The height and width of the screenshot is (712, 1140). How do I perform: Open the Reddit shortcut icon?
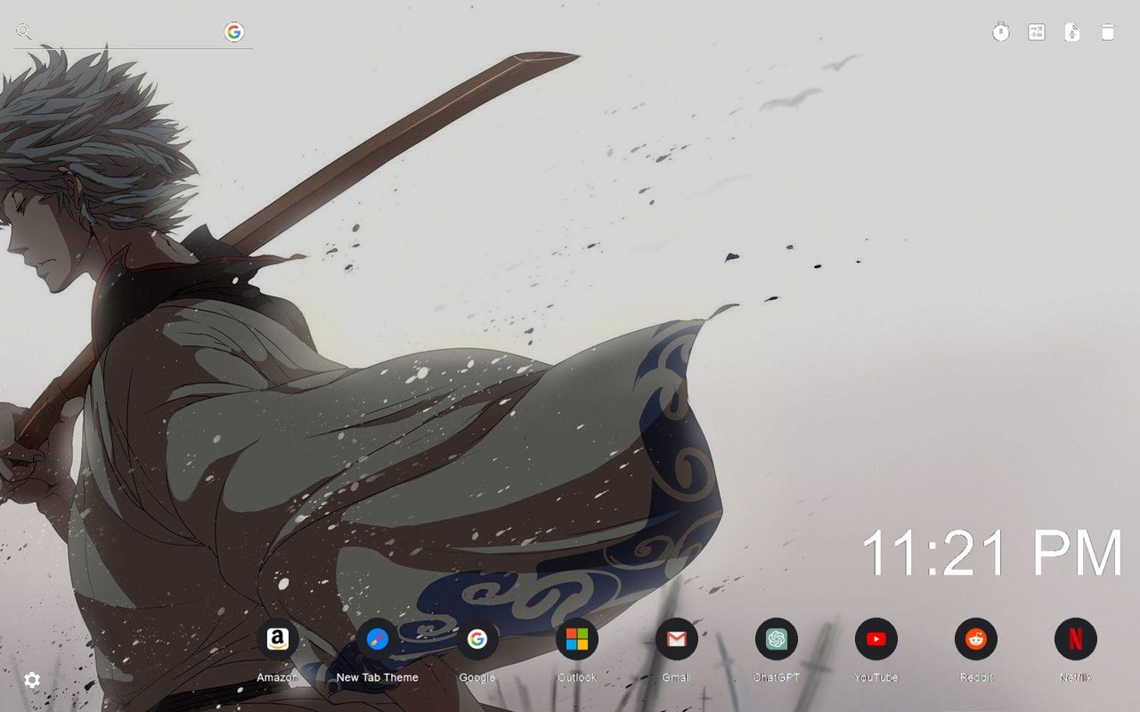click(x=976, y=639)
